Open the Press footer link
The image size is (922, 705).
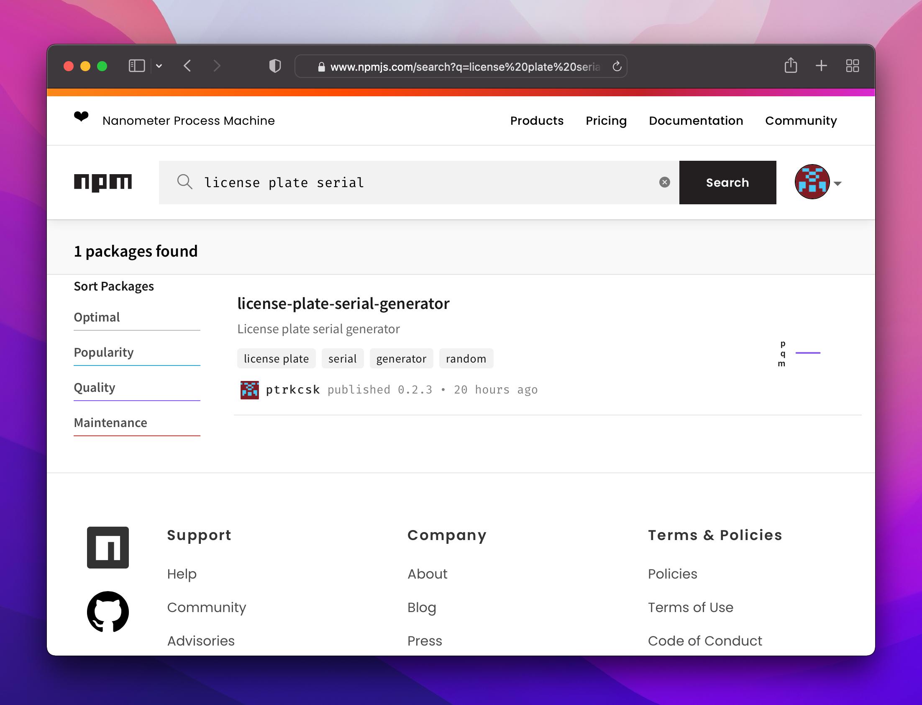(424, 641)
